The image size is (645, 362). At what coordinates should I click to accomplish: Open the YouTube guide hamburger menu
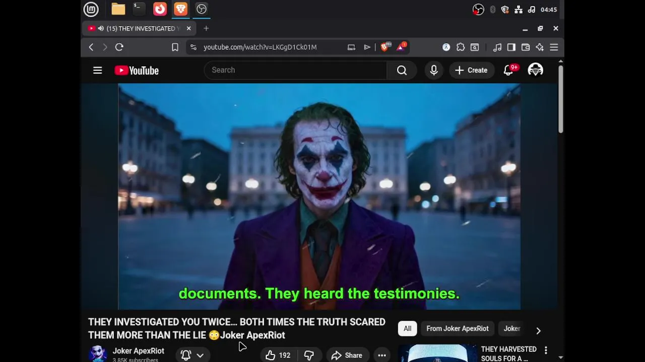[x=98, y=70]
